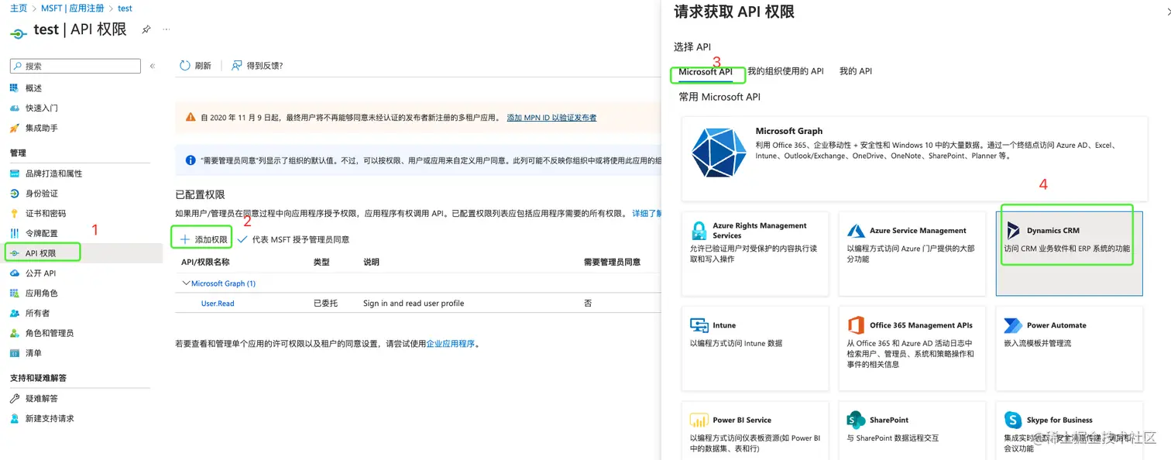Open the 角色和管理员 icon
Screen dimensions: 1171x460
pos(14,333)
